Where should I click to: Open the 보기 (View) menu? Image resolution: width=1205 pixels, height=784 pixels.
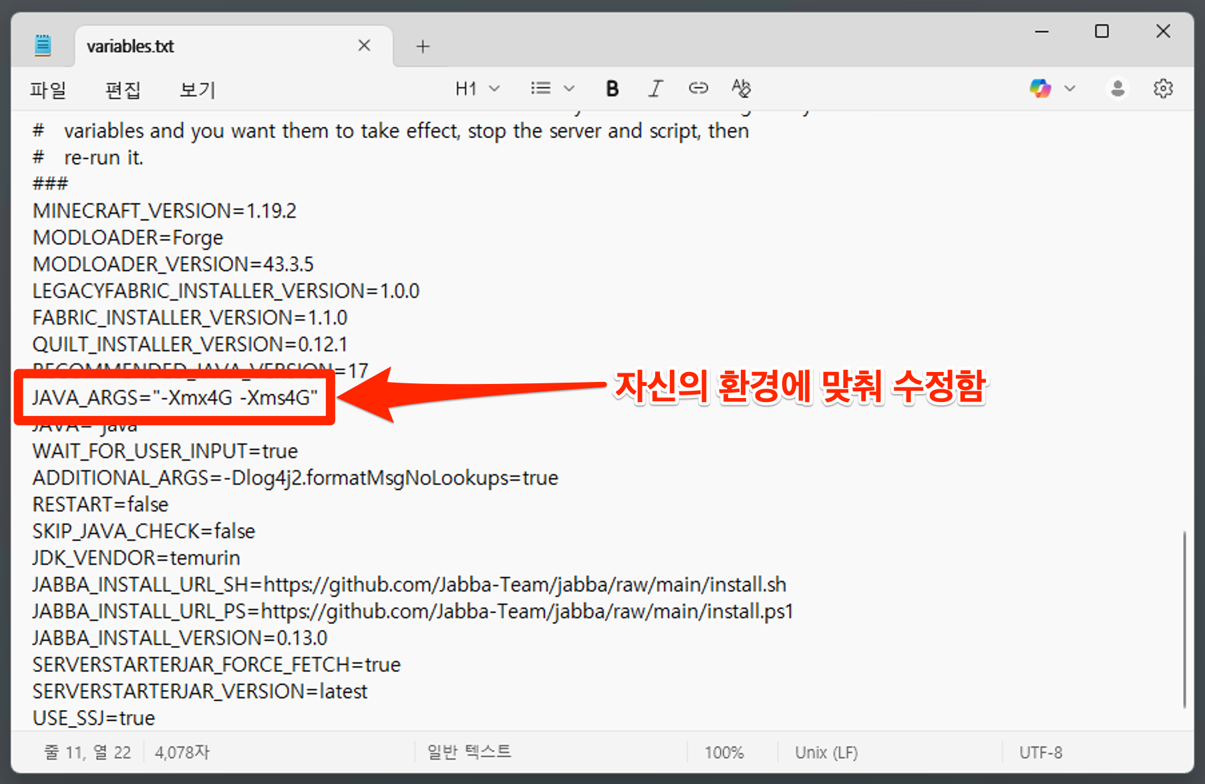pyautogui.click(x=198, y=89)
